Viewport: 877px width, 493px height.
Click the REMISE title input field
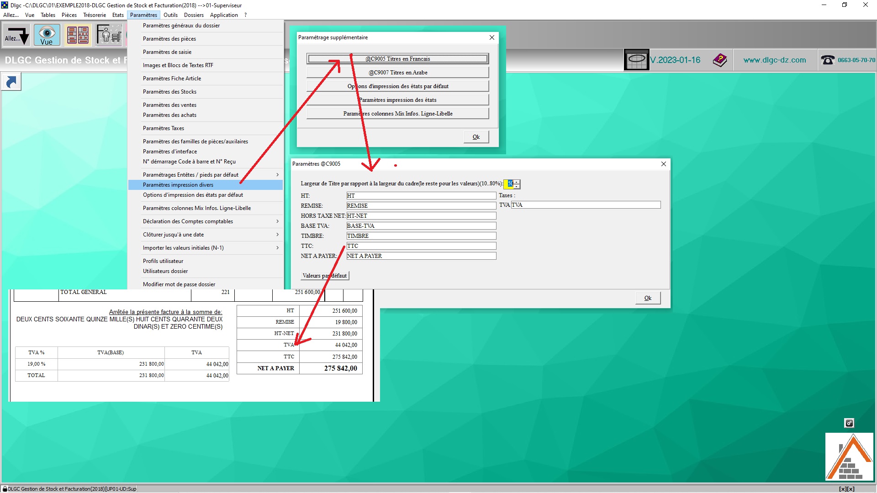click(x=421, y=206)
